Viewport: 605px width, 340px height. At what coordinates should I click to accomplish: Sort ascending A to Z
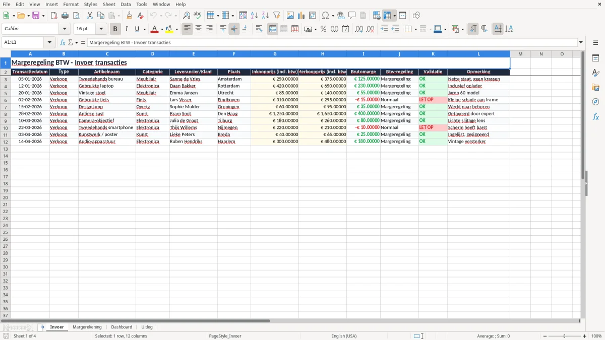[x=255, y=16]
